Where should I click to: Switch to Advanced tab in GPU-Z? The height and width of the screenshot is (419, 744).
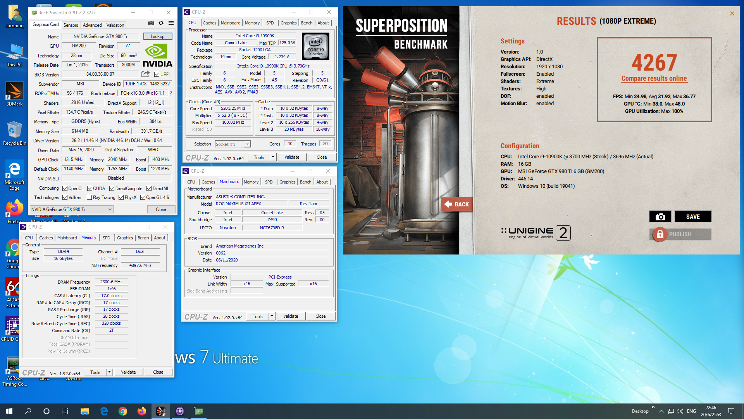coord(92,25)
